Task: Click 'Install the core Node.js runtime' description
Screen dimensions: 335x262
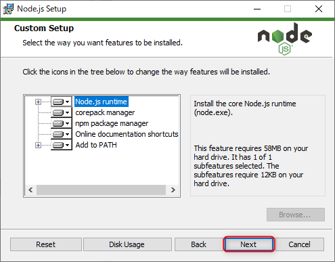Action: coord(245,108)
